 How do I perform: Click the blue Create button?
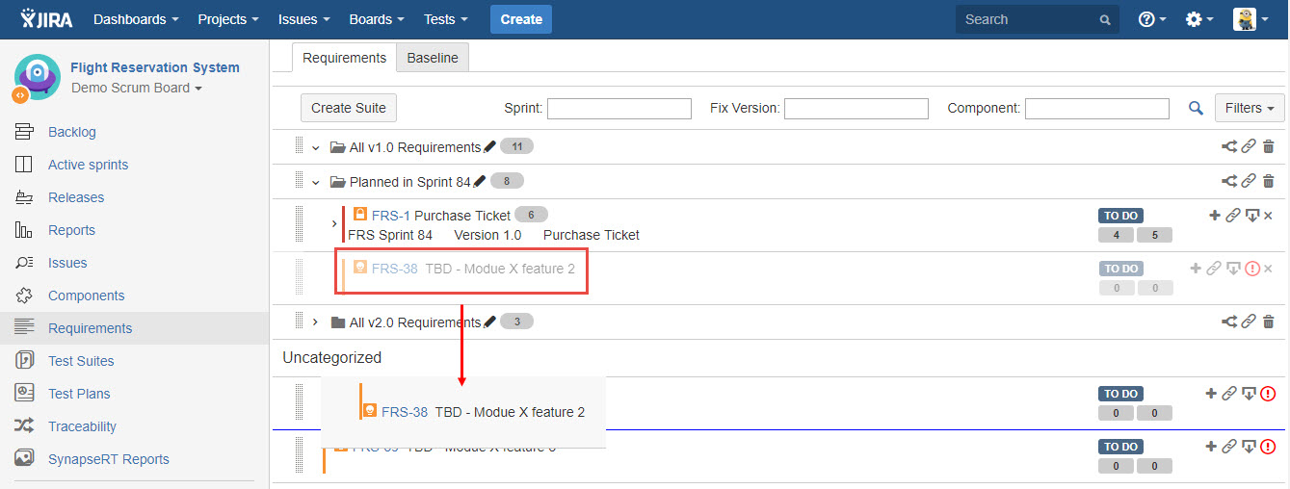(x=521, y=19)
